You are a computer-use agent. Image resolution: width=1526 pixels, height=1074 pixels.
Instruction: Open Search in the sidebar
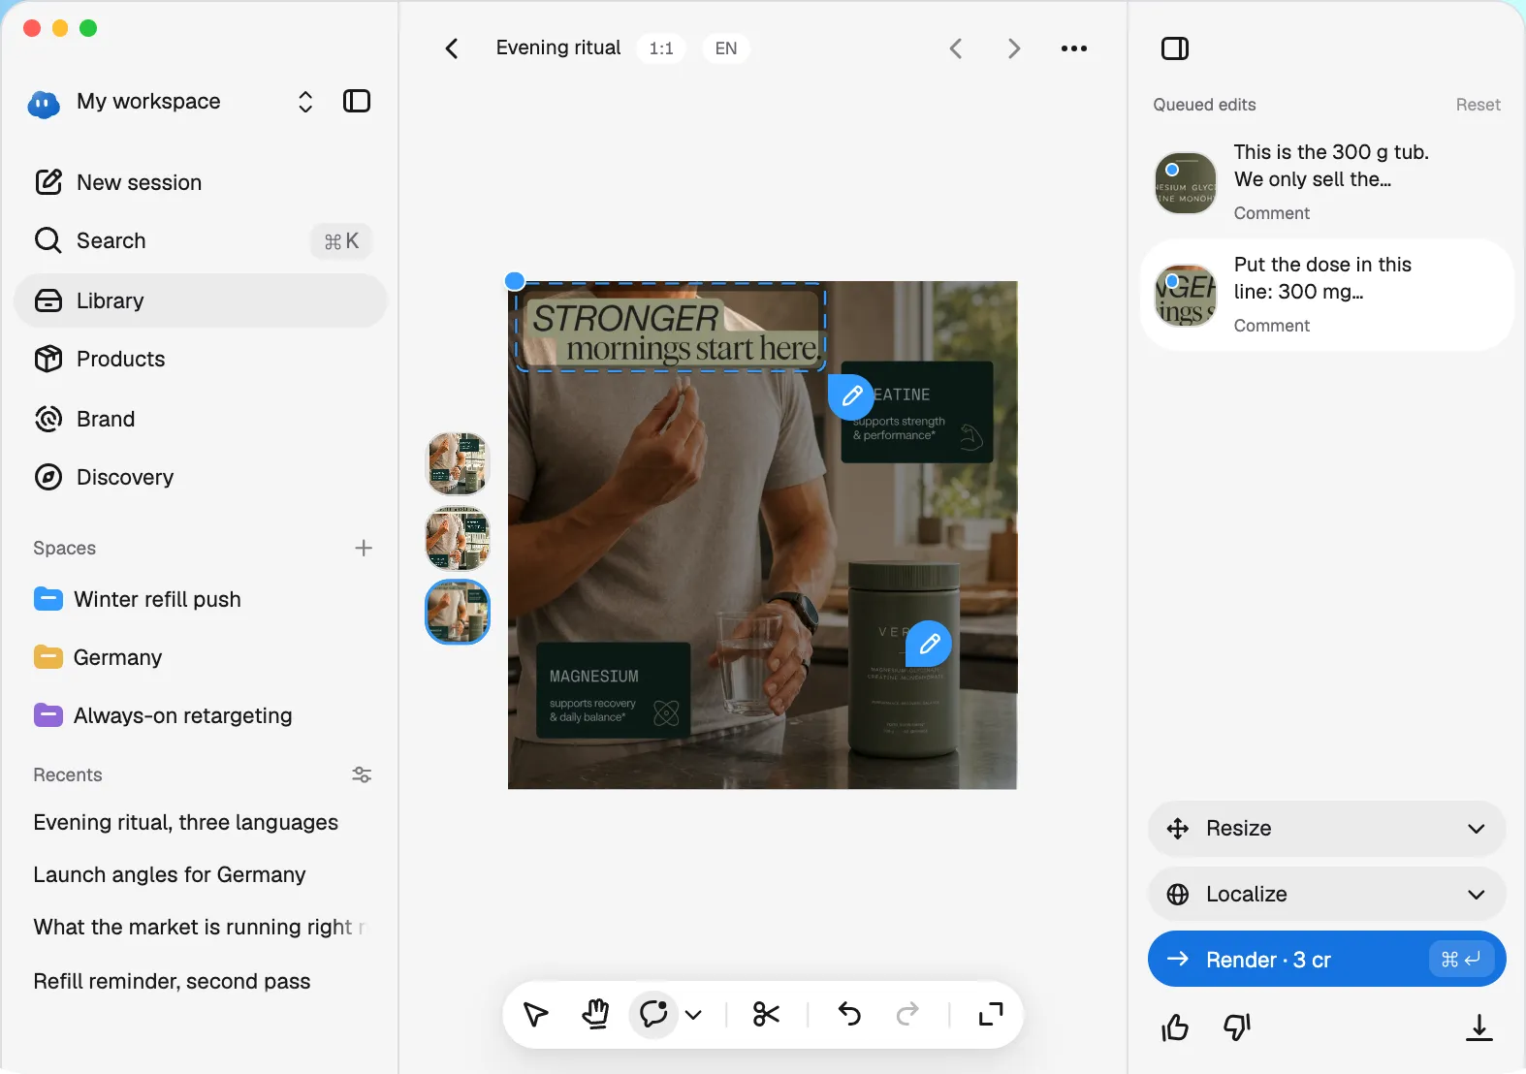click(x=201, y=240)
